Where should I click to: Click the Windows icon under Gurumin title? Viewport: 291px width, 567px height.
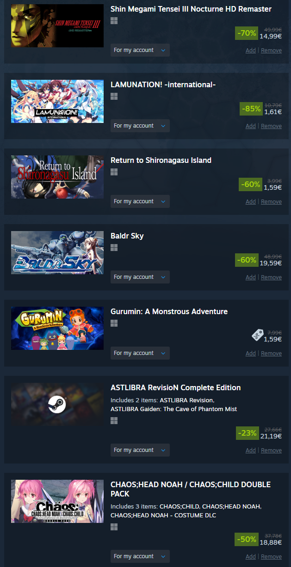point(114,323)
